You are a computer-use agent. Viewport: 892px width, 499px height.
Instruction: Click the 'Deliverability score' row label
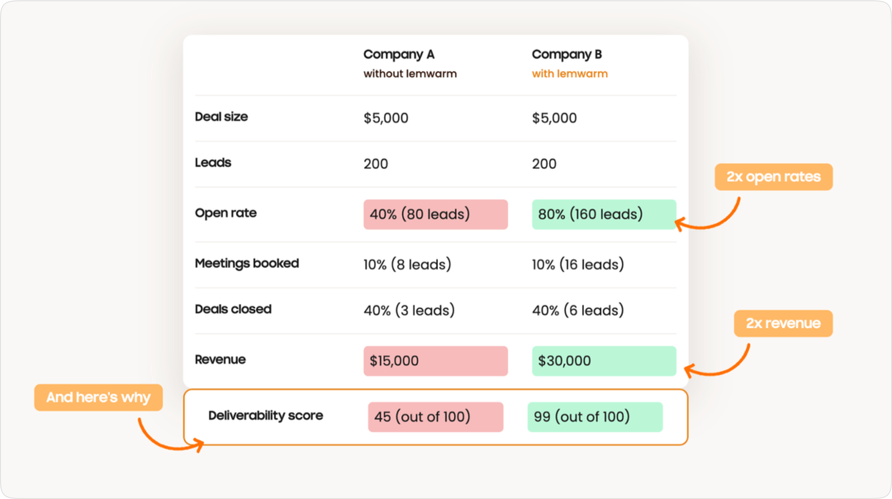266,416
